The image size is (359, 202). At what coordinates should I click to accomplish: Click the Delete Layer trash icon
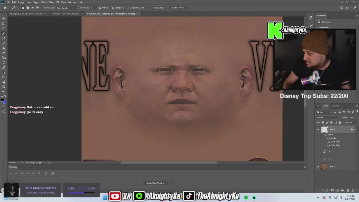coord(353,191)
